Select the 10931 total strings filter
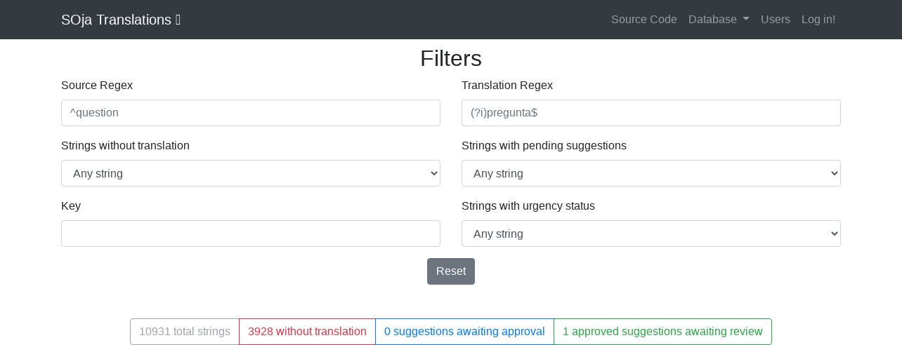The height and width of the screenshot is (345, 902). [185, 332]
